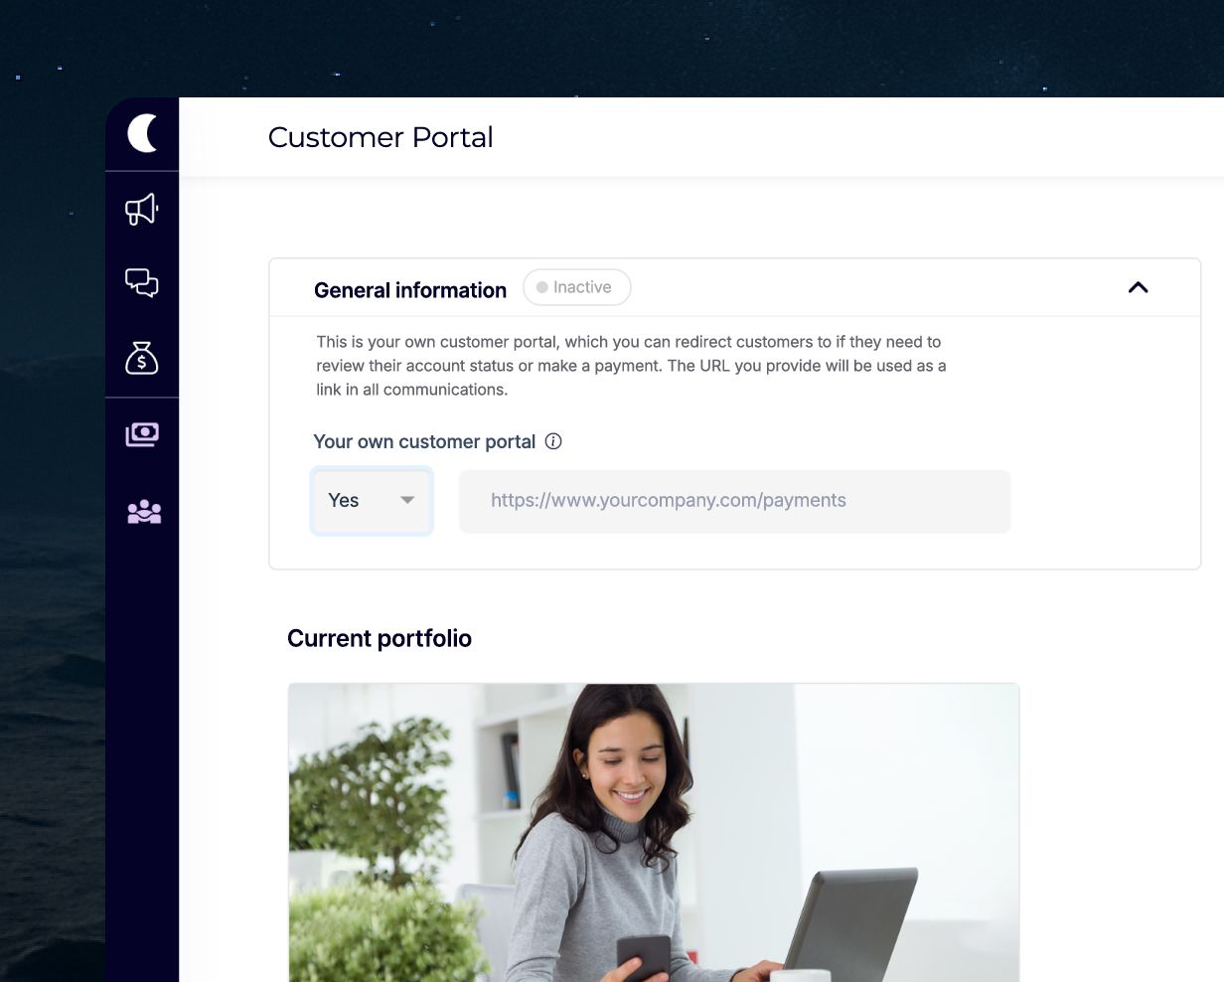Open the banknote payments sidebar icon
Viewport: 1224px width, 982px height.
[x=142, y=434]
